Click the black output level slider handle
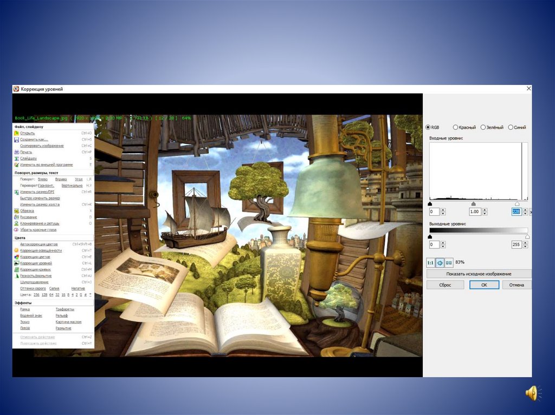 (430, 236)
